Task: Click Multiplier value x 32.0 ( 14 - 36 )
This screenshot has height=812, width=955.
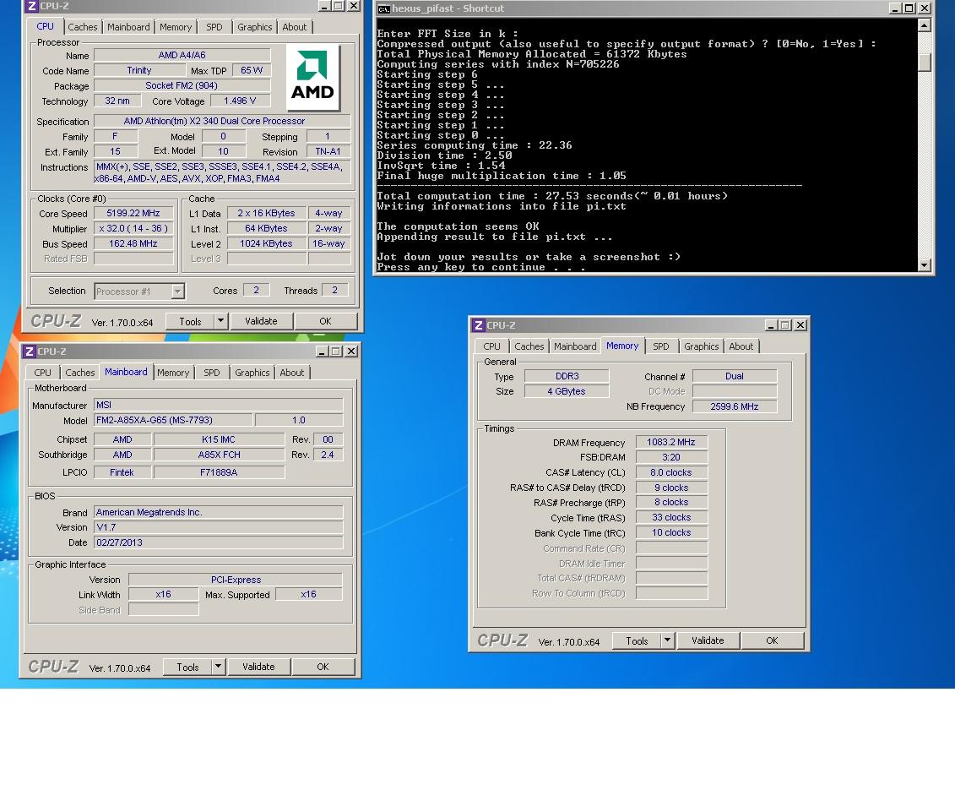Action: tap(133, 229)
